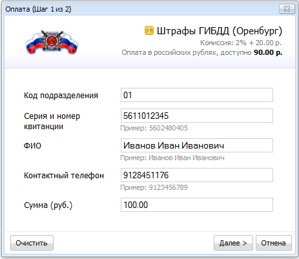Click the hint Пример: Иванов Иван Иванович

pyautogui.click(x=172, y=158)
